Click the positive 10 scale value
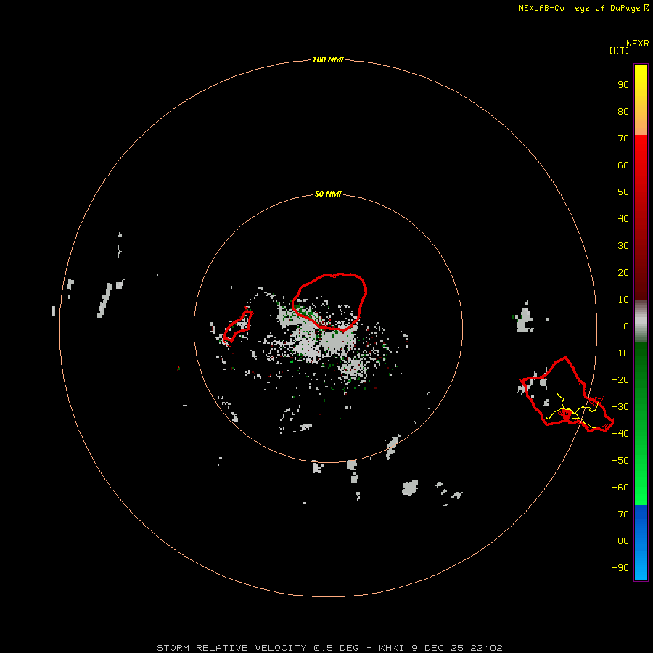 (x=623, y=300)
